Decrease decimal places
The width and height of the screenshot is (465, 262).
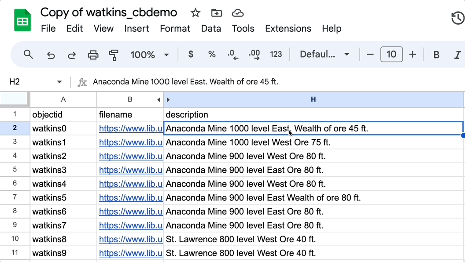(x=232, y=55)
